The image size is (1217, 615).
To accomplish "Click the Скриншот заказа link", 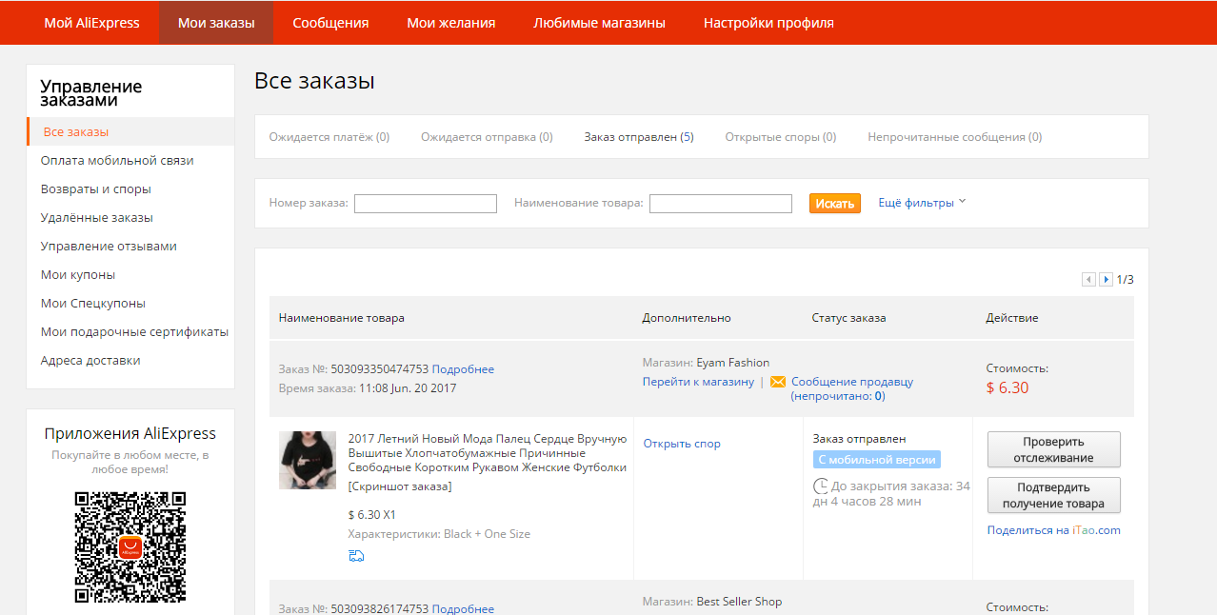I will click(x=400, y=486).
